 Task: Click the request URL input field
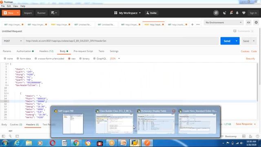pos(121,41)
